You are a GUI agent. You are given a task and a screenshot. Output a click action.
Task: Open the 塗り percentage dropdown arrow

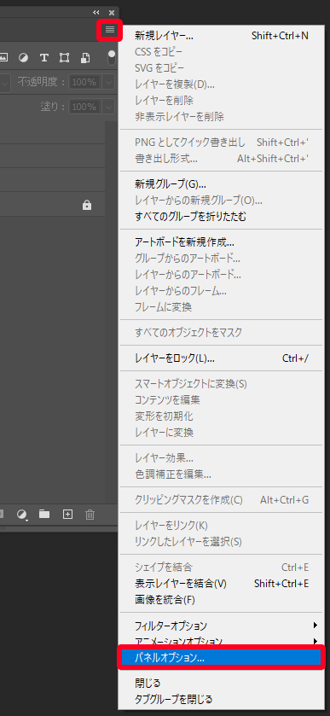(x=108, y=107)
